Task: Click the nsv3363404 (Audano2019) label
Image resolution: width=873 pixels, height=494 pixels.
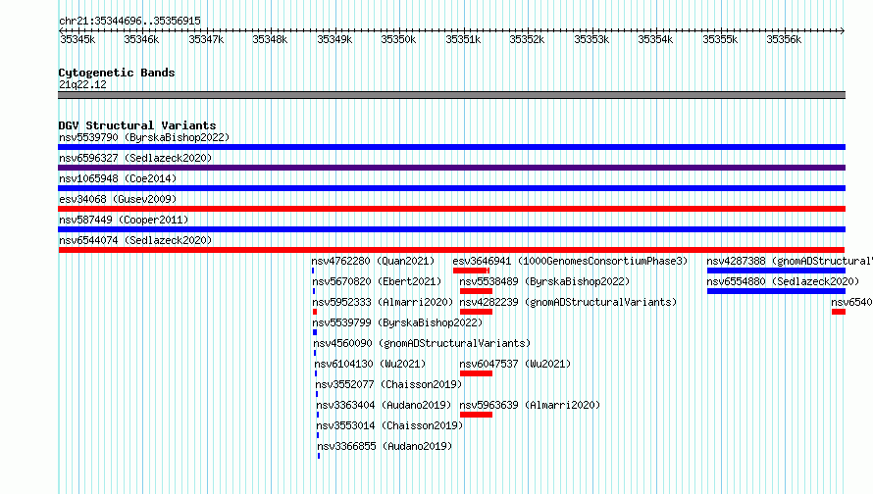Action: tap(384, 405)
